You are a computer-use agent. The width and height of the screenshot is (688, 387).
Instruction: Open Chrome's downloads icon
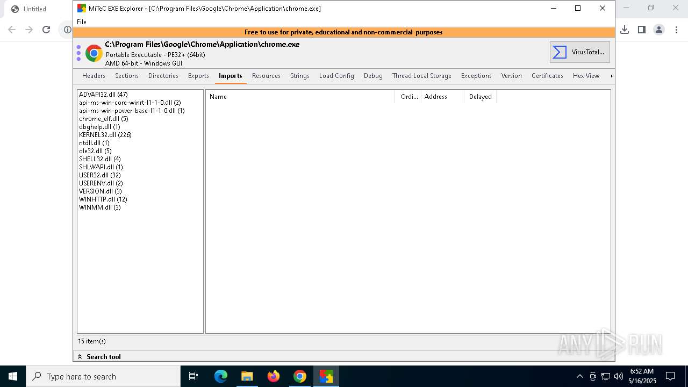tap(625, 30)
